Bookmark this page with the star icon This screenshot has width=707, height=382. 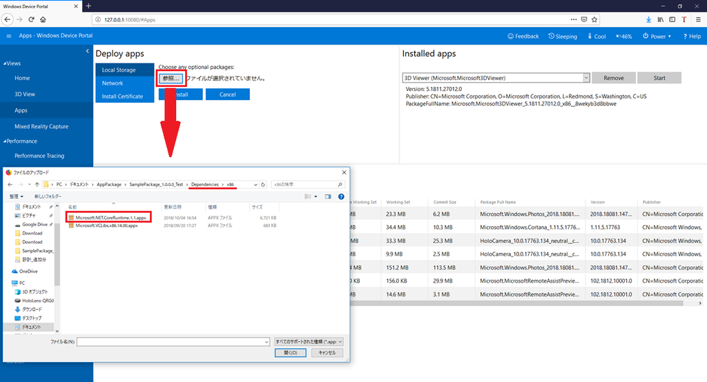click(594, 19)
